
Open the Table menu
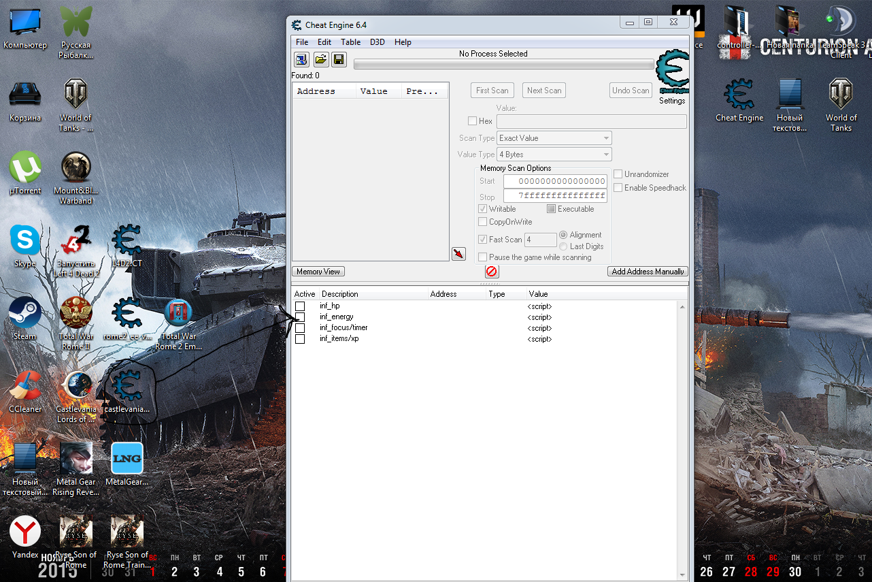pyautogui.click(x=350, y=42)
